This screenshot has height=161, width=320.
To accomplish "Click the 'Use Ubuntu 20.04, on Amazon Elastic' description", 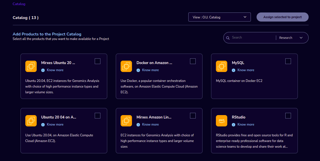I will coord(59,138).
